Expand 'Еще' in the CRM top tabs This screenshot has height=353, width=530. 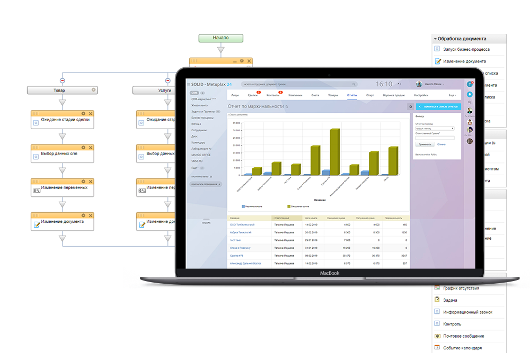[452, 95]
